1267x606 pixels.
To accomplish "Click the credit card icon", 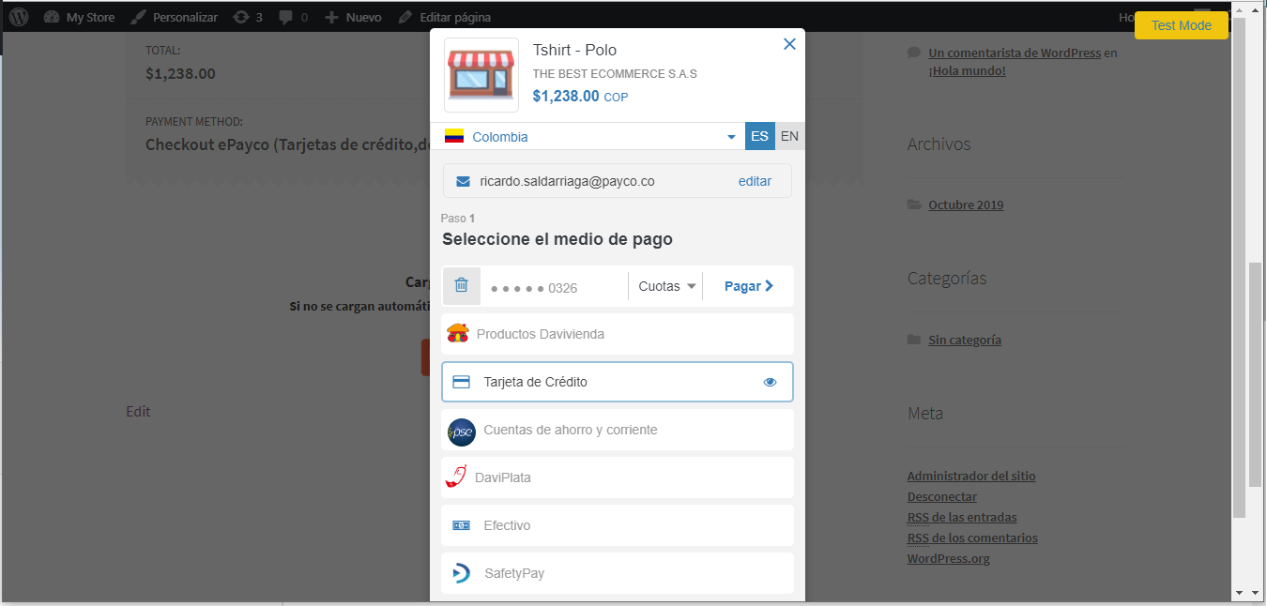I will point(461,382).
